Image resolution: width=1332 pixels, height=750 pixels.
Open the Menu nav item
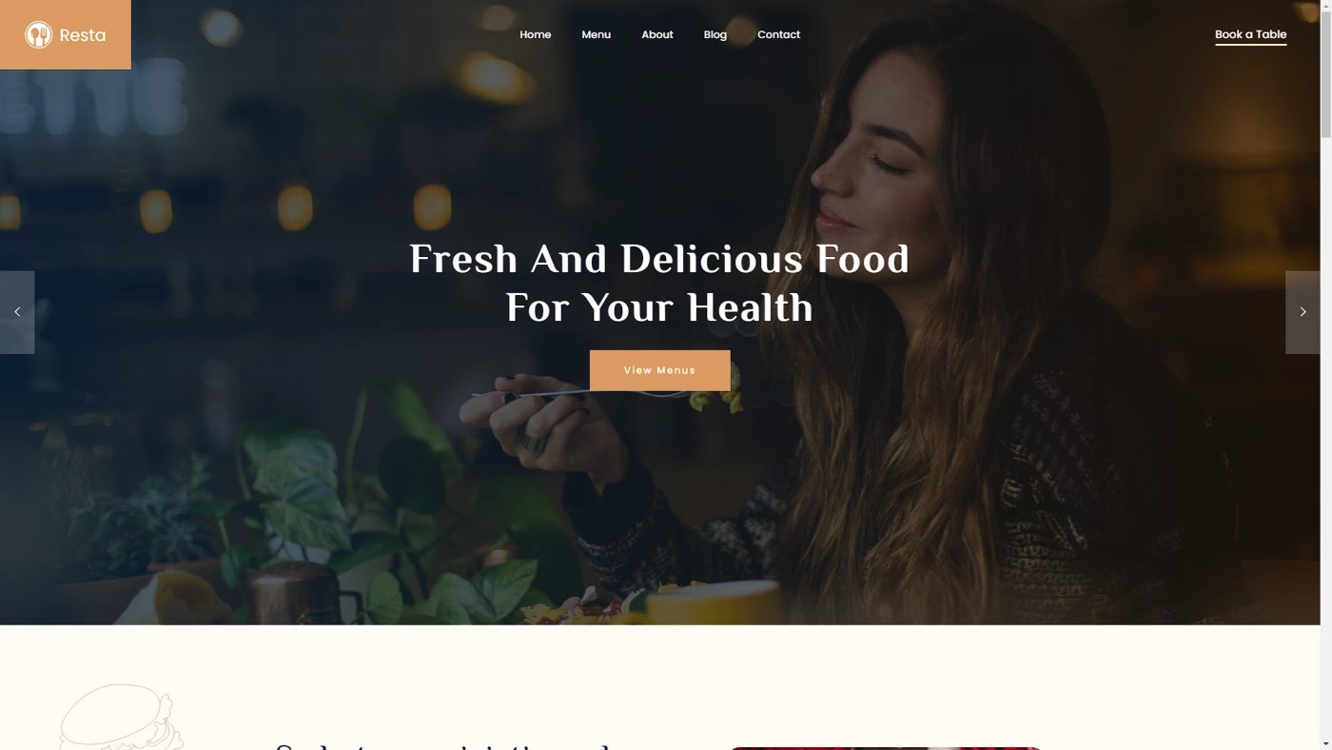click(597, 34)
